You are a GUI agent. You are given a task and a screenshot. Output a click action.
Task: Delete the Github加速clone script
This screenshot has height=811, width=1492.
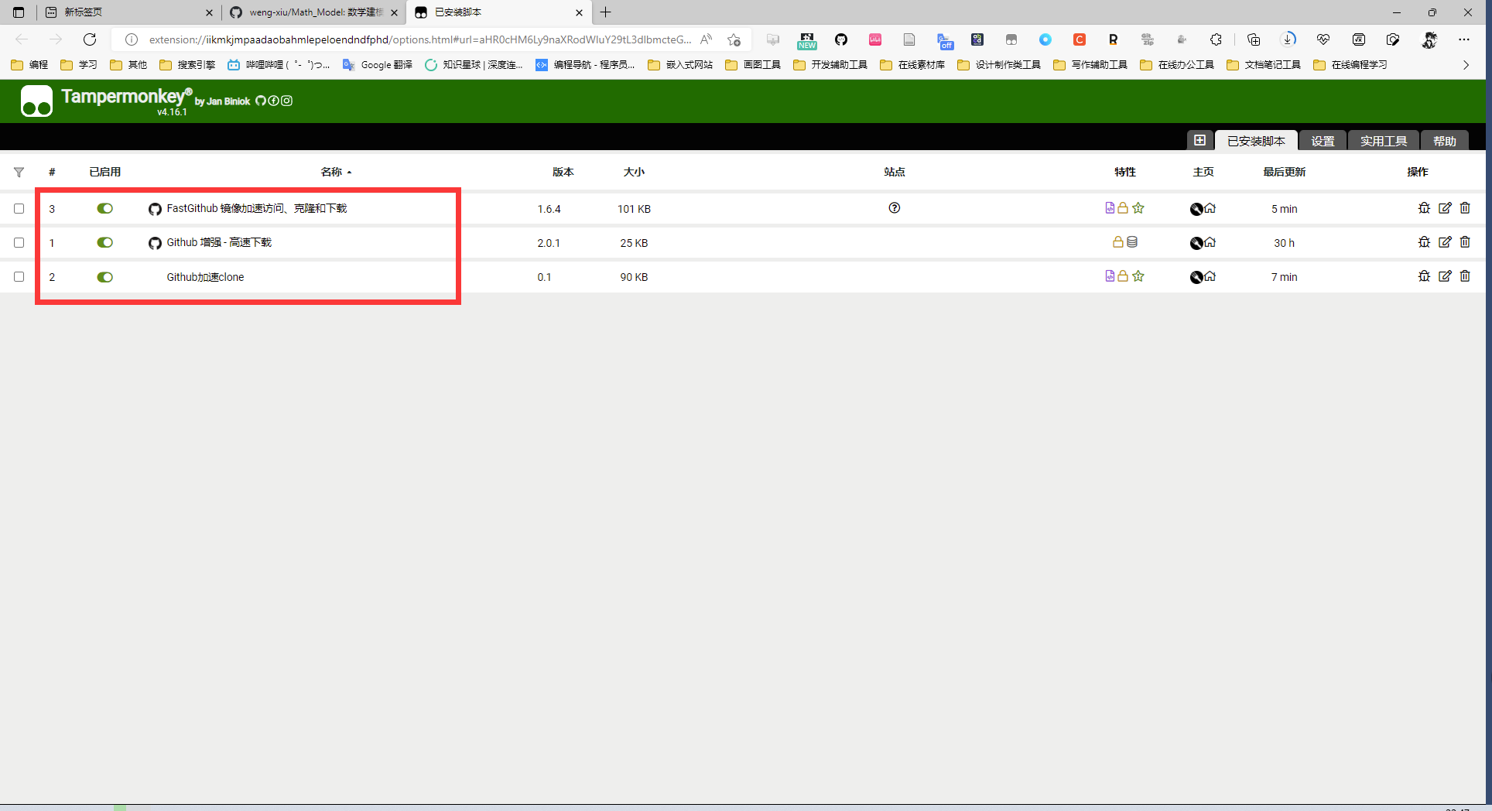pos(1465,276)
